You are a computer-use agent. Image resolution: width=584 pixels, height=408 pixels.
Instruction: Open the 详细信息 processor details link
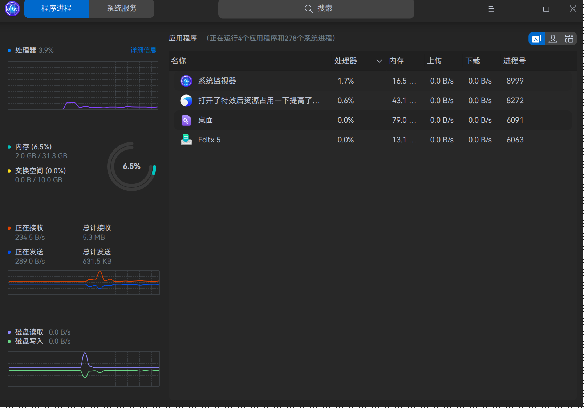coord(143,50)
